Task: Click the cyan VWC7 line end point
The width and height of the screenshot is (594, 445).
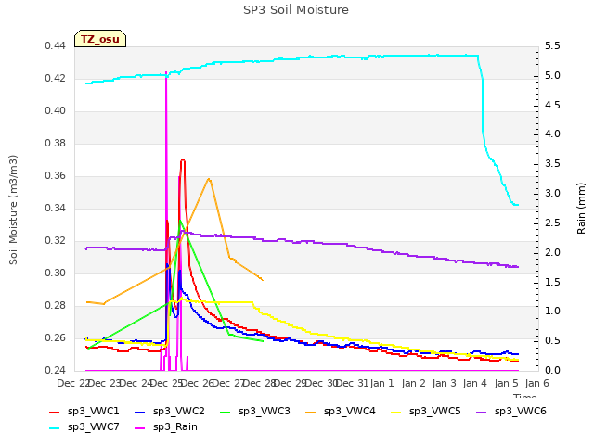Action: tap(518, 205)
